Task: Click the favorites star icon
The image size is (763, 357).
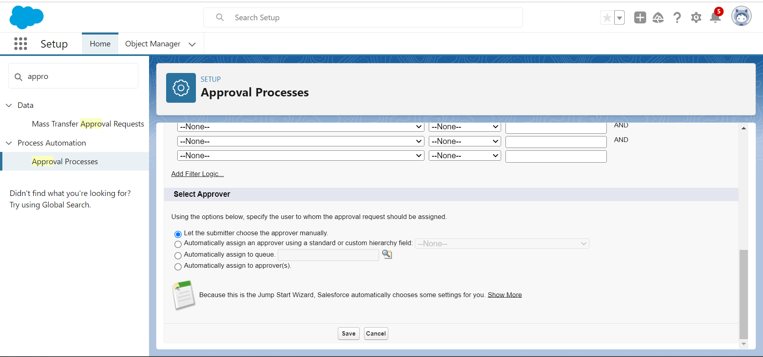Action: click(607, 17)
